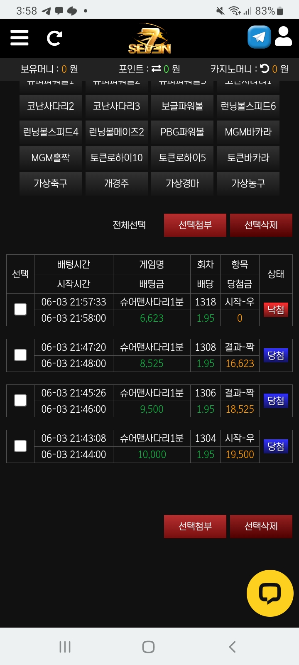Tap 전체선택 to select all

[x=129, y=225]
